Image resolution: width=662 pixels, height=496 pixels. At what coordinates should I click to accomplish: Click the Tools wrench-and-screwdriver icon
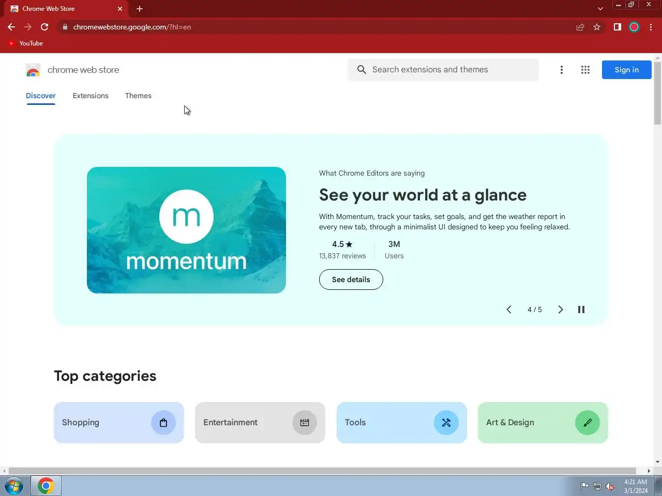[x=446, y=423]
